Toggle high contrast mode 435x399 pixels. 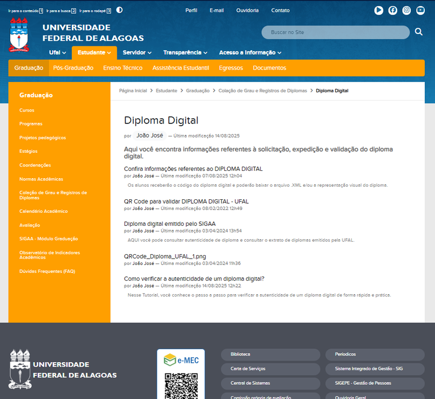pyautogui.click(x=119, y=10)
